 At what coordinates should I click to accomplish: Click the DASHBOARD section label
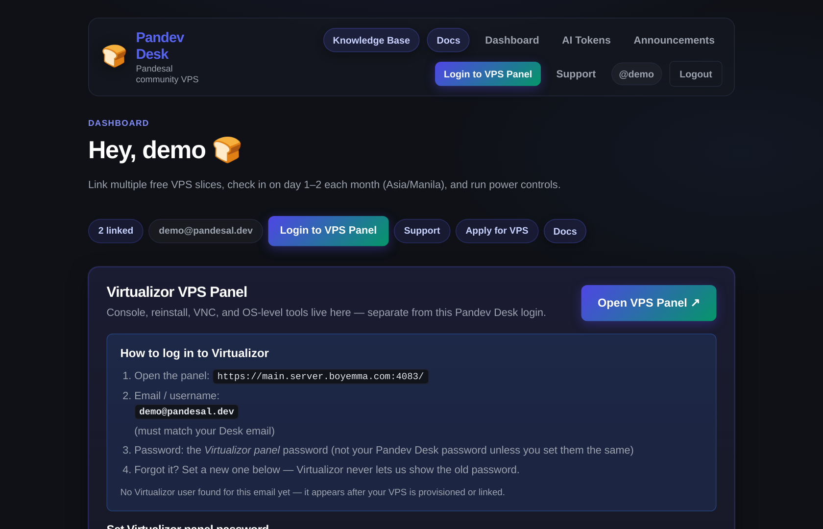(x=119, y=123)
